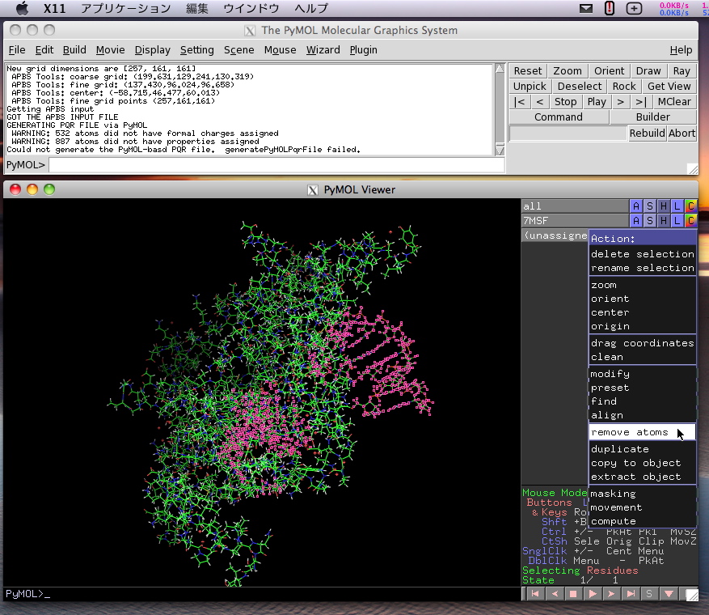Open the Apple menu icon
Image resolution: width=709 pixels, height=615 pixels.
[22, 8]
